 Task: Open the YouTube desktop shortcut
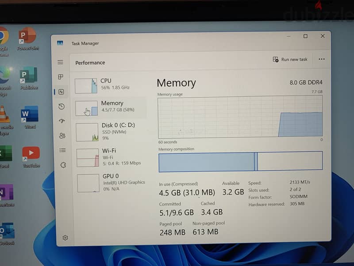coord(31,157)
